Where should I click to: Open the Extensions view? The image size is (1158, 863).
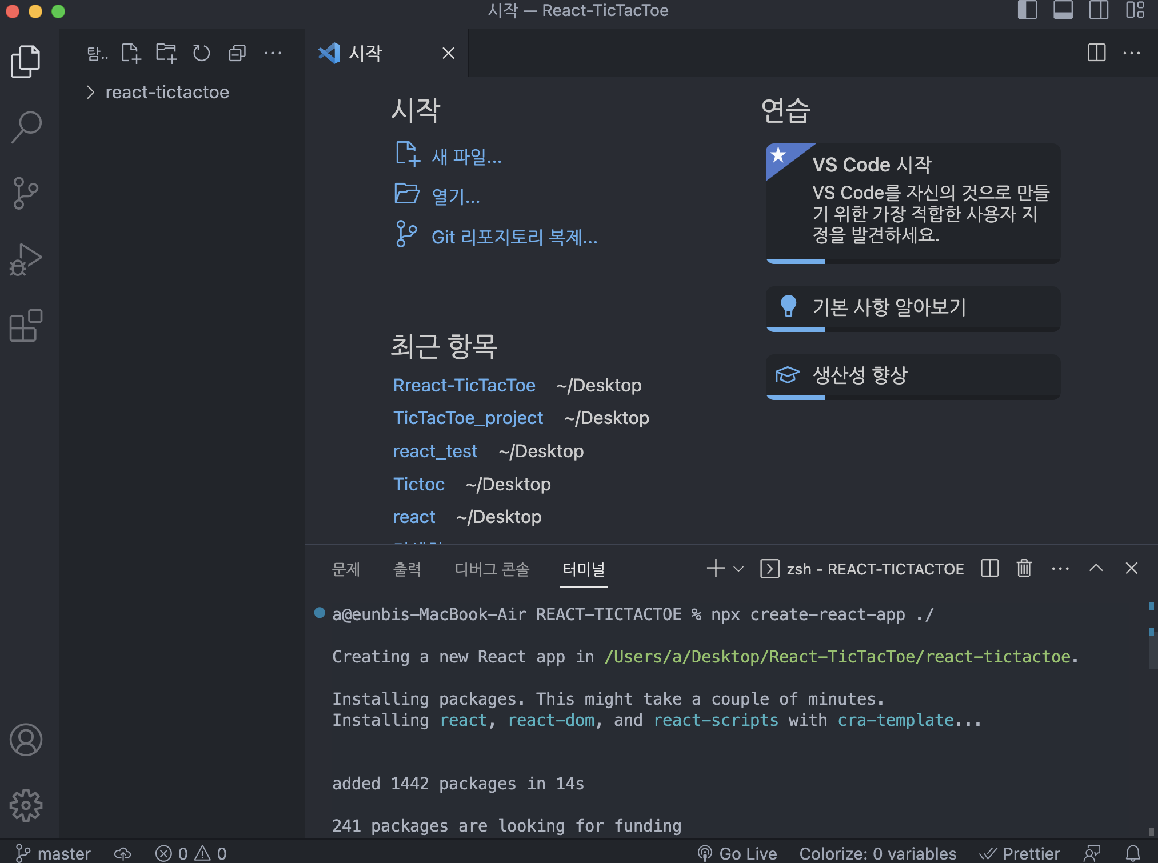[26, 325]
